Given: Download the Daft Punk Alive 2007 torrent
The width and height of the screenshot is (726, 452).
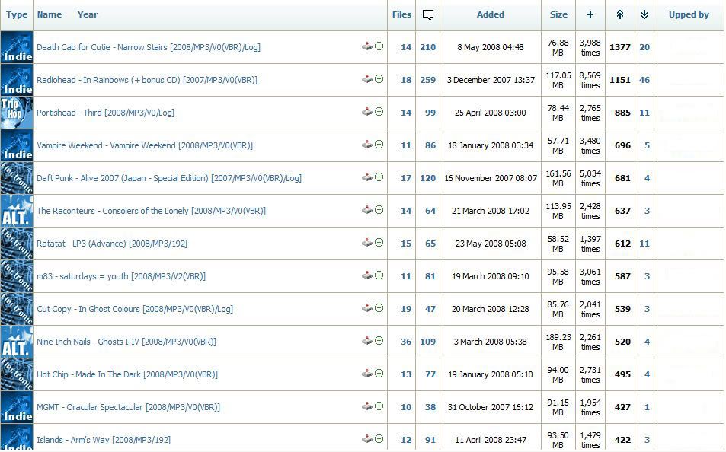Looking at the screenshot, I should tap(366, 177).
